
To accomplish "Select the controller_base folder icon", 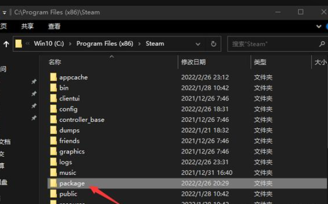I will (53, 119).
